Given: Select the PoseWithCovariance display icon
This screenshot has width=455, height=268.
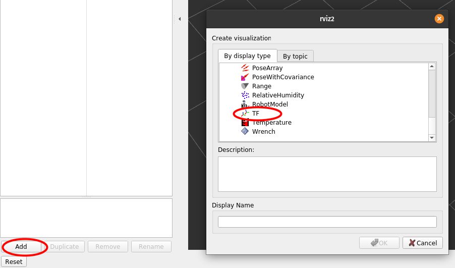Looking at the screenshot, I should (x=245, y=77).
